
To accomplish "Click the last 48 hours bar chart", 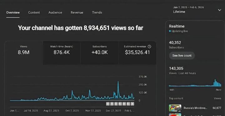I will [195, 83].
